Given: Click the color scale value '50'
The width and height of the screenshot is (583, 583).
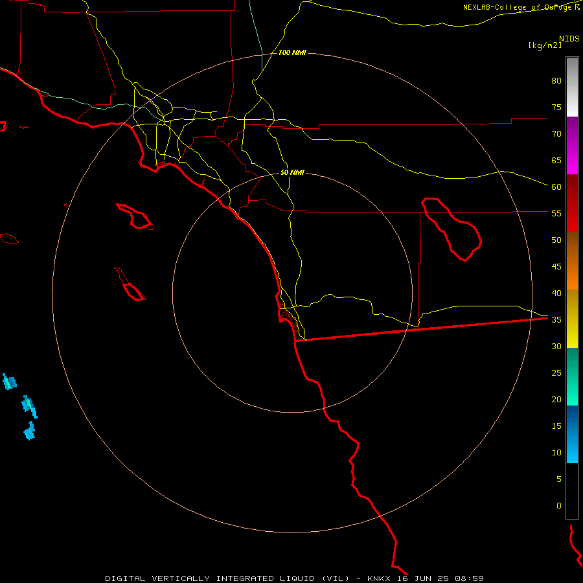Looking at the screenshot, I should coord(556,240).
